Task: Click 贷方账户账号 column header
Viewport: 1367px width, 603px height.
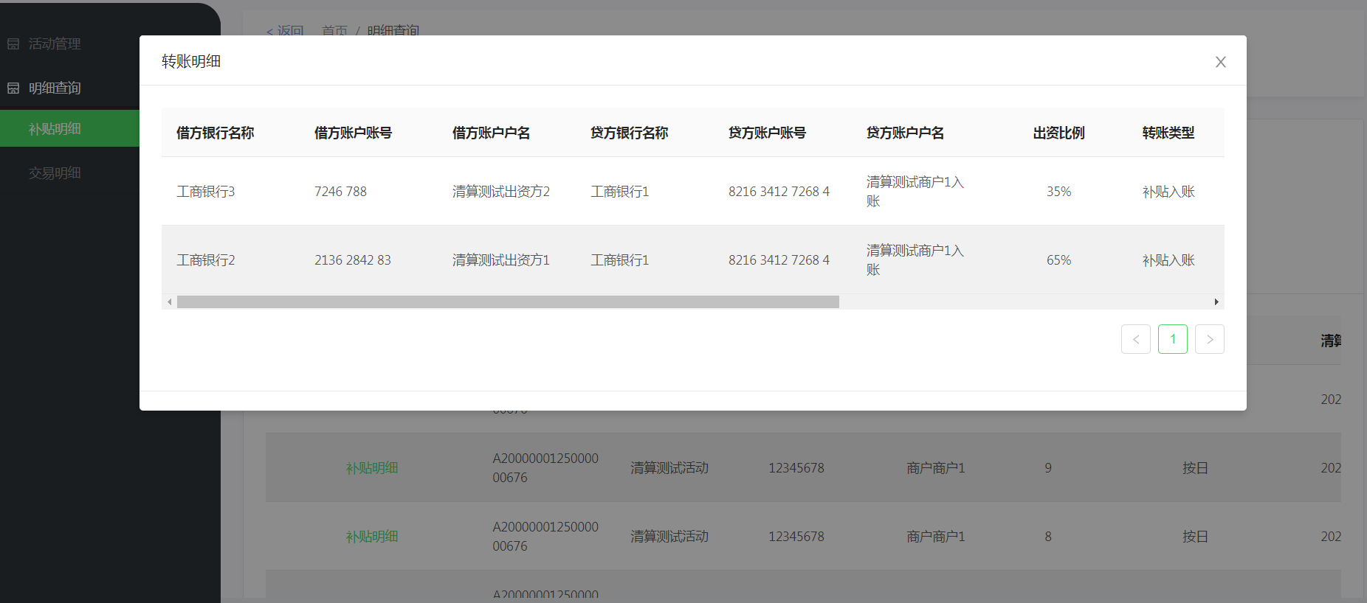Action: [767, 133]
